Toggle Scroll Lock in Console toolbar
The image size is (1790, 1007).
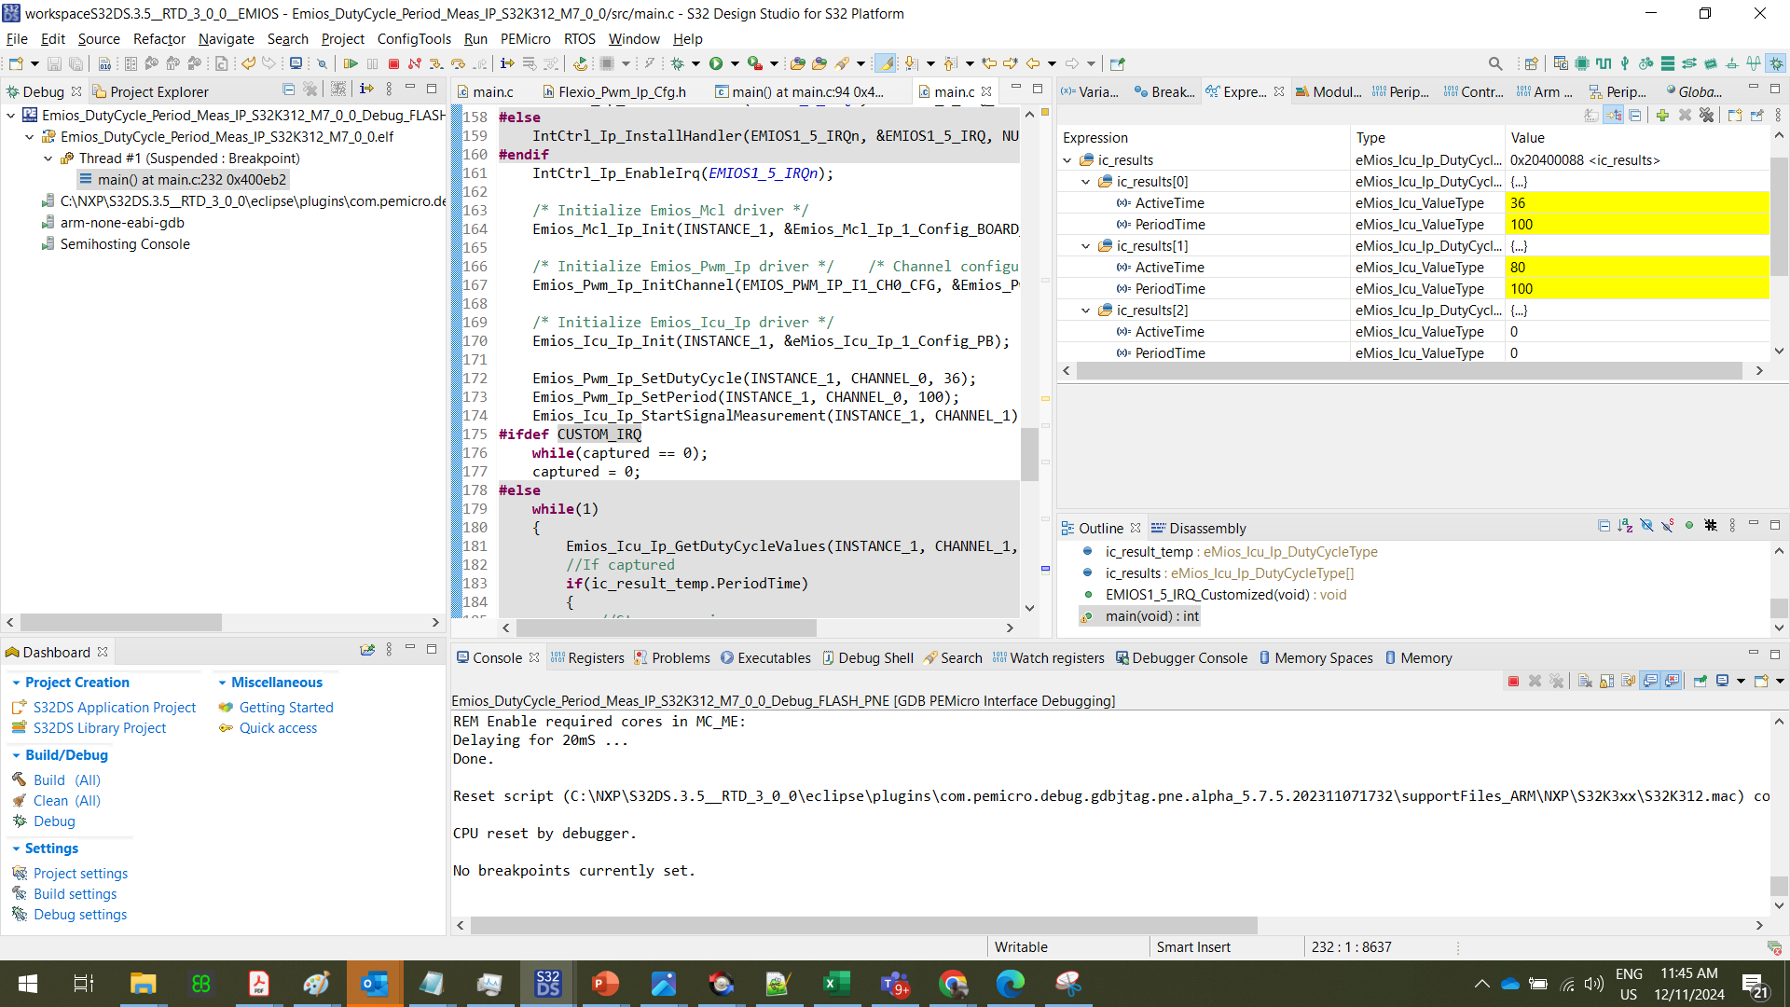(x=1606, y=682)
